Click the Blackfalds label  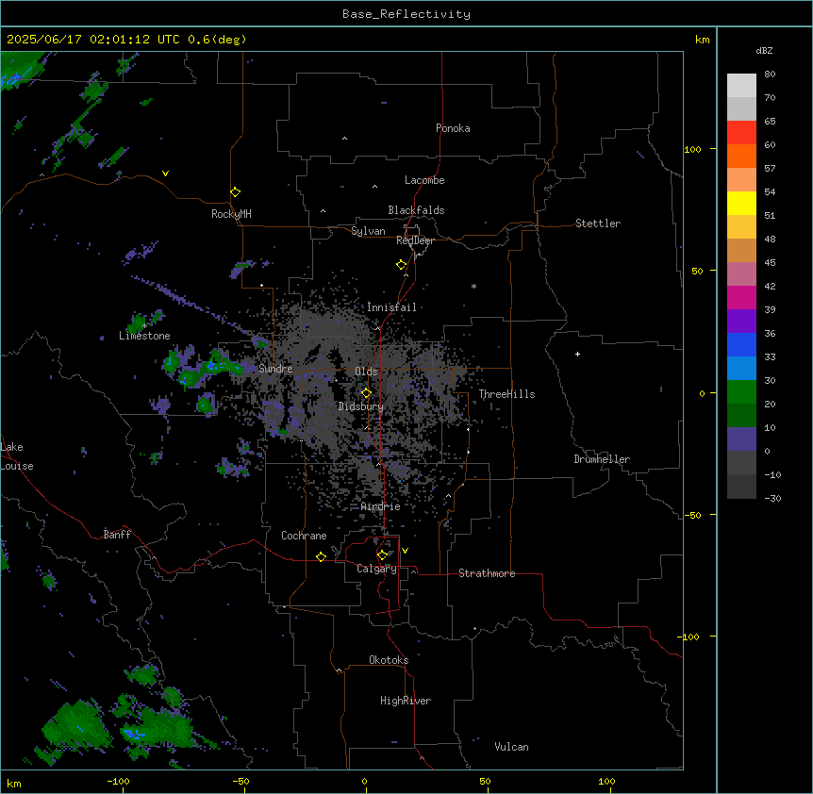(x=416, y=210)
